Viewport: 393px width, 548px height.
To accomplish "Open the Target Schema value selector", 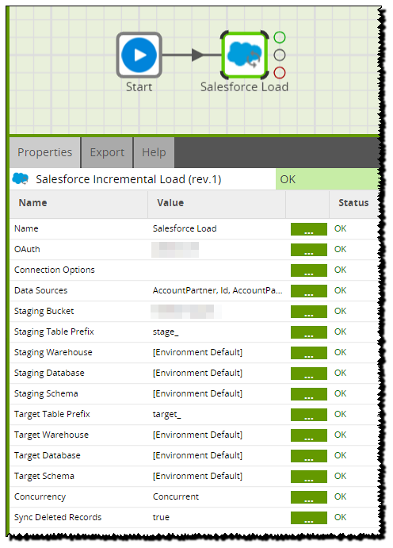I will pos(309,477).
